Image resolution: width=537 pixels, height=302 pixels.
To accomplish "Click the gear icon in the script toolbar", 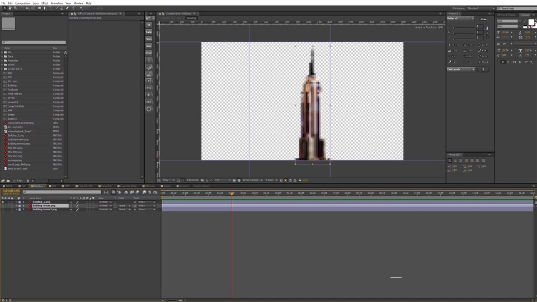I will [149, 109].
